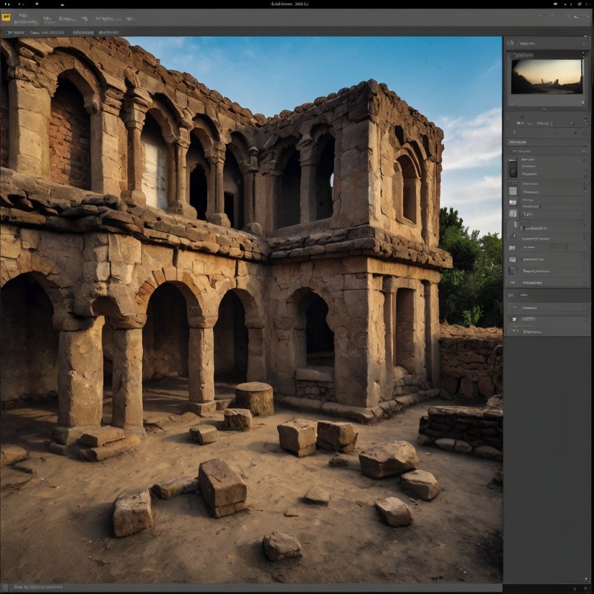594x594 pixels.
Task: Click the dark rounded-square icon in the right panel
Action: pyautogui.click(x=513, y=271)
